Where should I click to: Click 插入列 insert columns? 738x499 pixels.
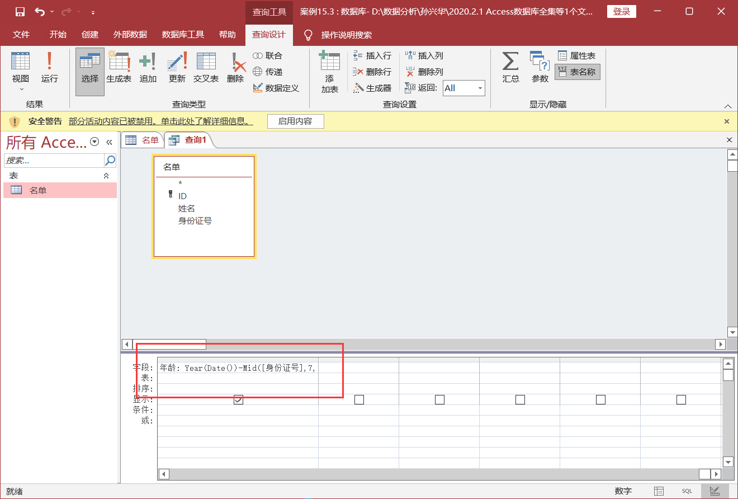(424, 56)
